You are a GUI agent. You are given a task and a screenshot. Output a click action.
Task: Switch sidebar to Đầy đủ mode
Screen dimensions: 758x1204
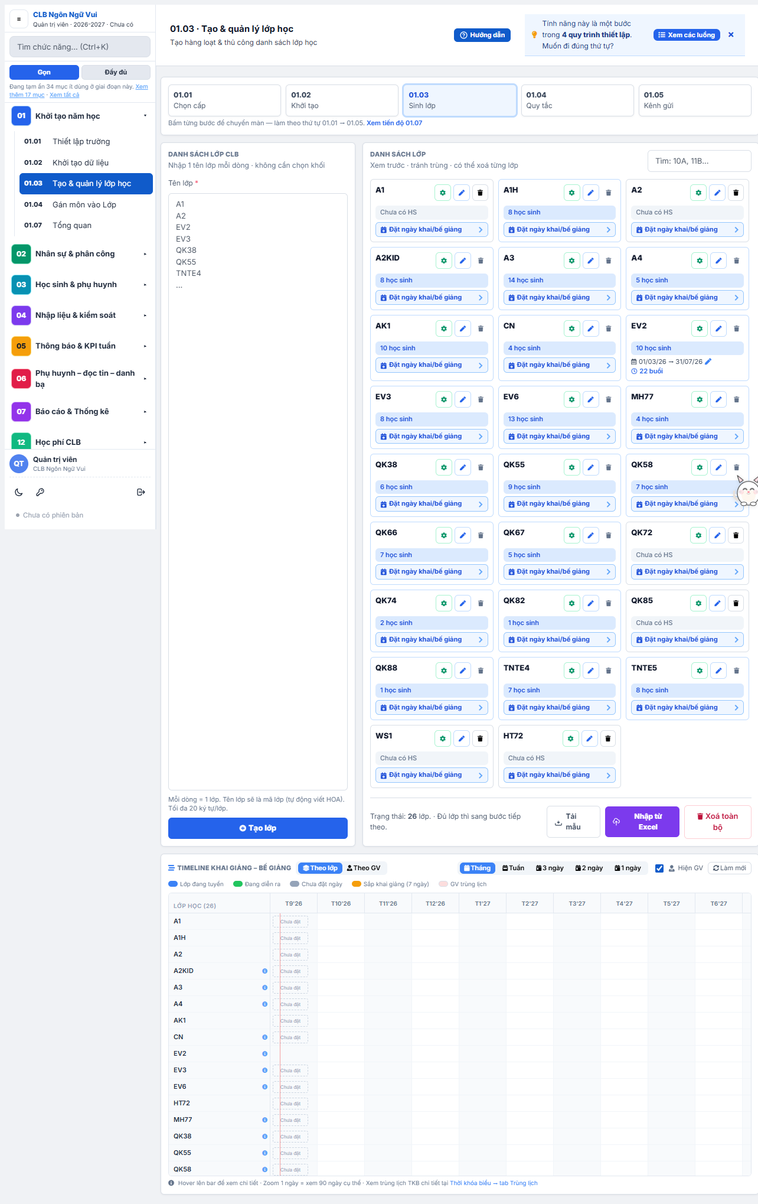(x=116, y=72)
